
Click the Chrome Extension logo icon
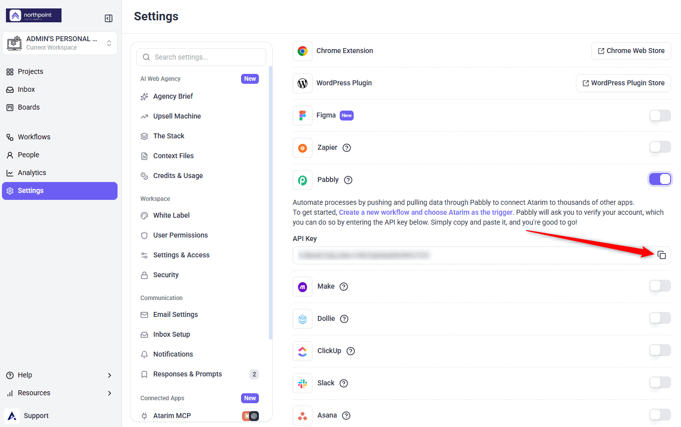(303, 51)
